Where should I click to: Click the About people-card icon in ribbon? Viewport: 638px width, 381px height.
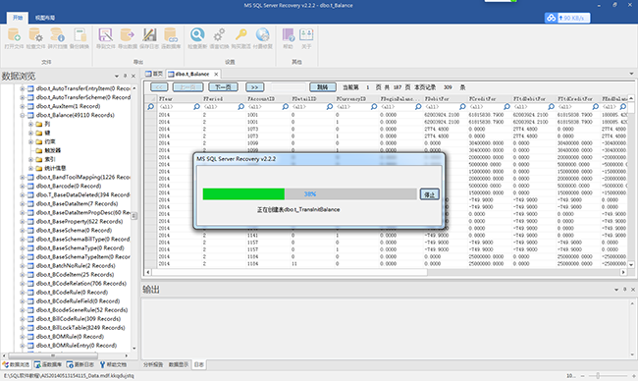(x=306, y=35)
